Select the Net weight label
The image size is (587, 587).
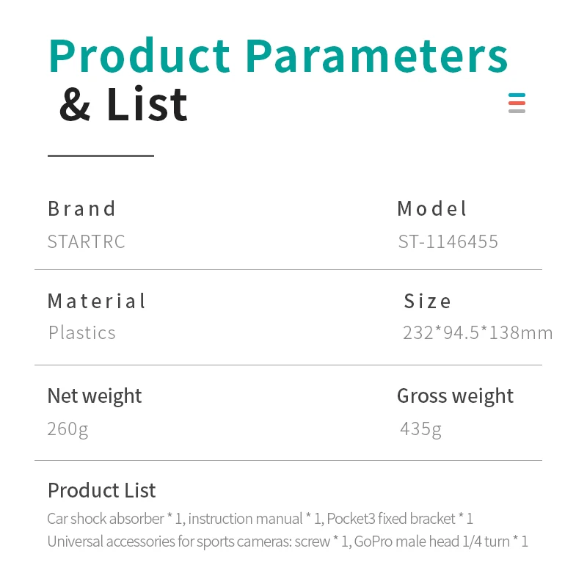[x=95, y=396]
